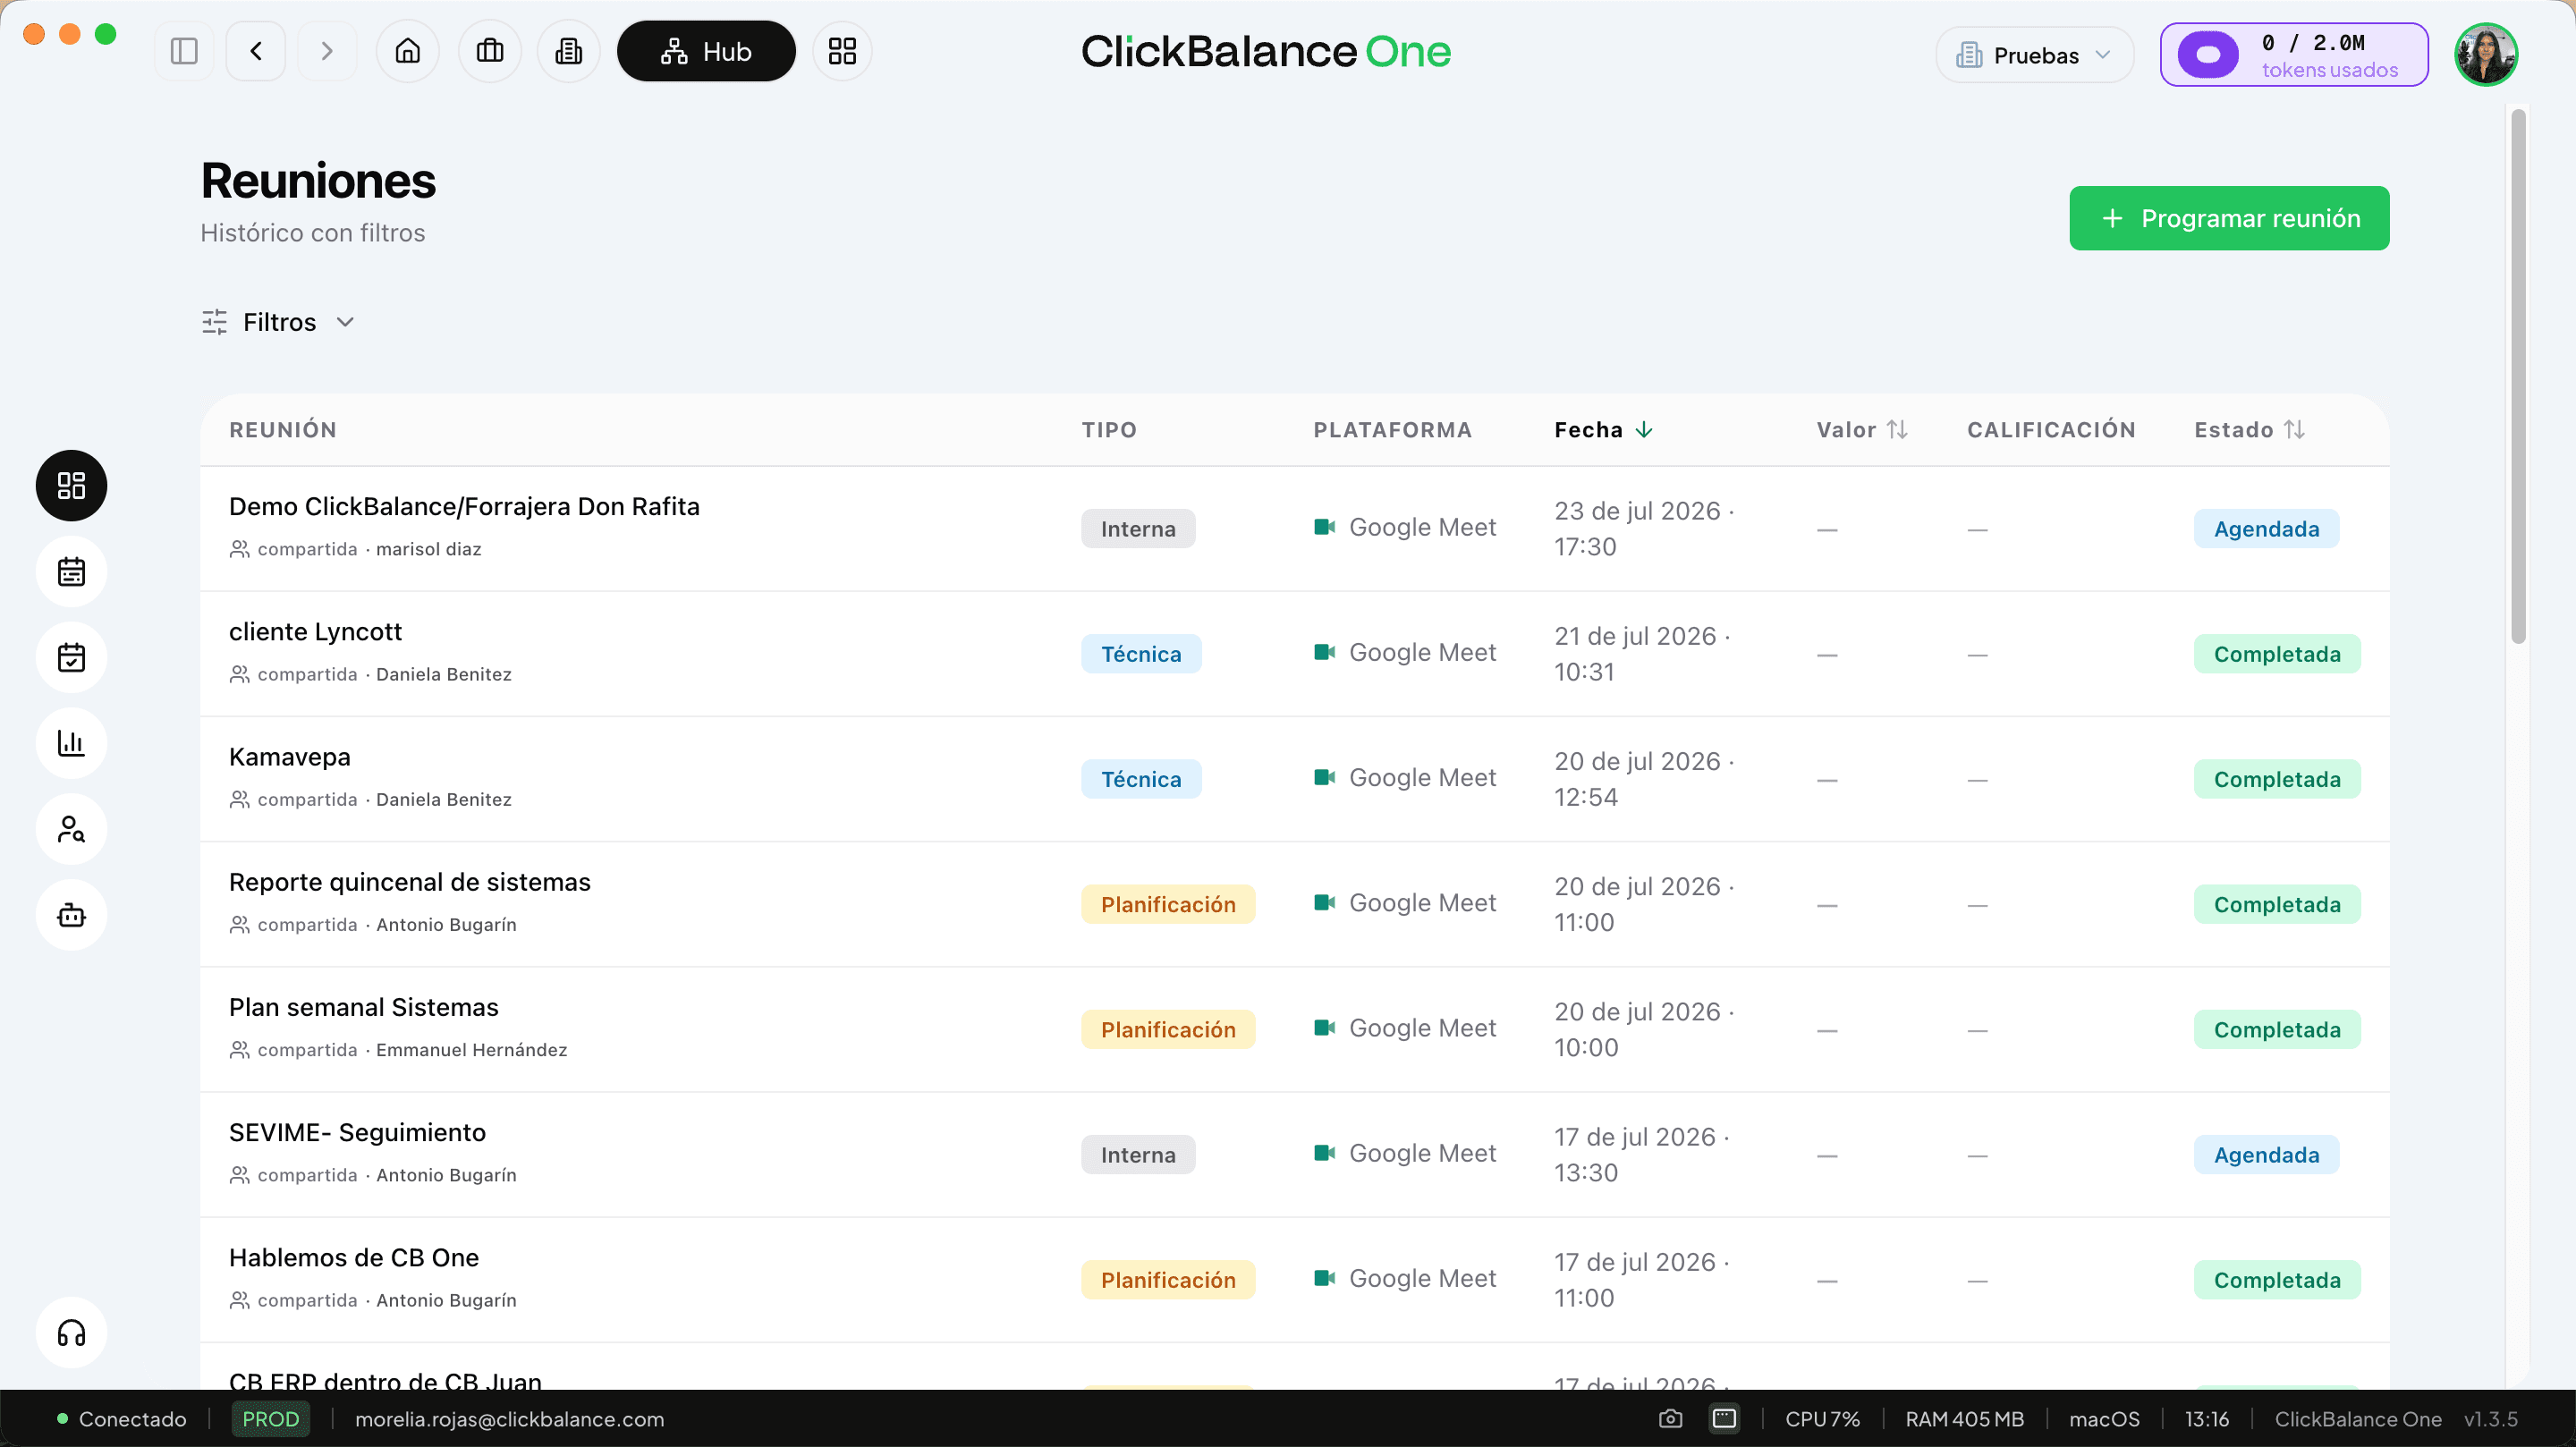Expand the Filtros section

pos(278,322)
